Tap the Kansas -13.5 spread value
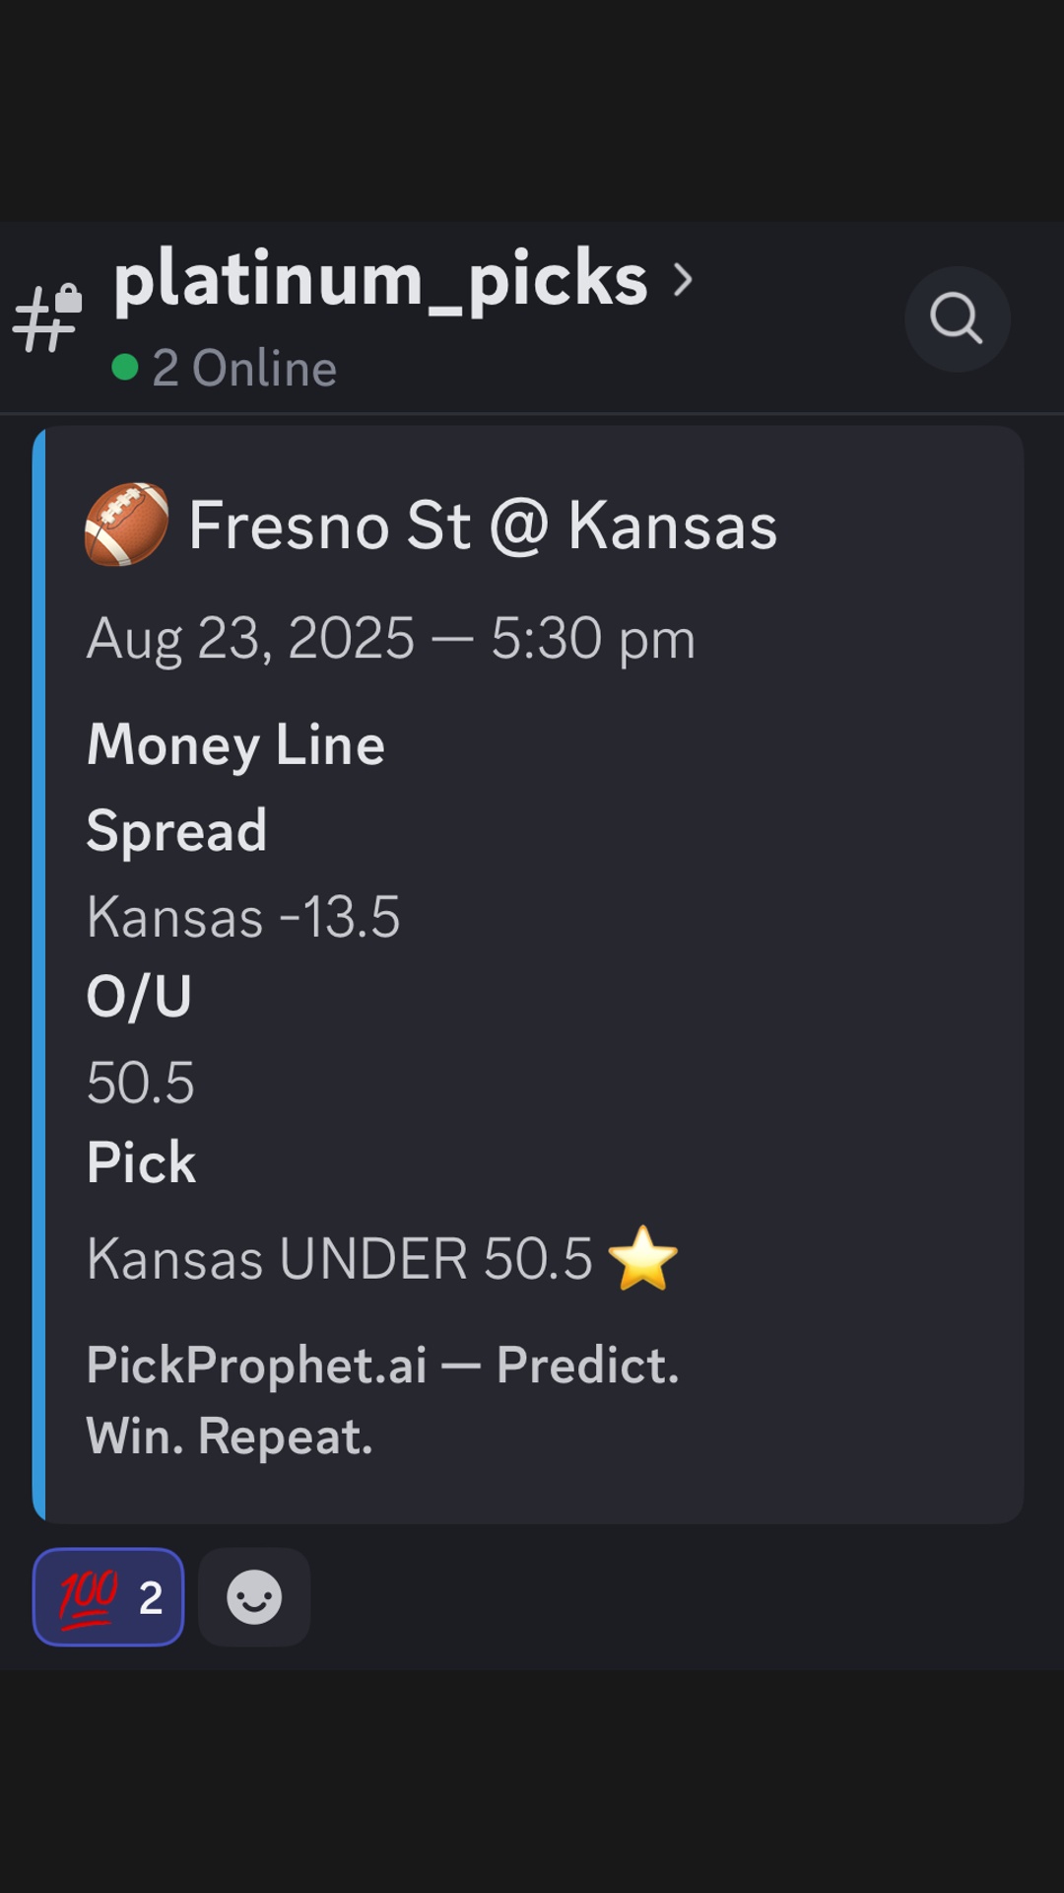 243,917
